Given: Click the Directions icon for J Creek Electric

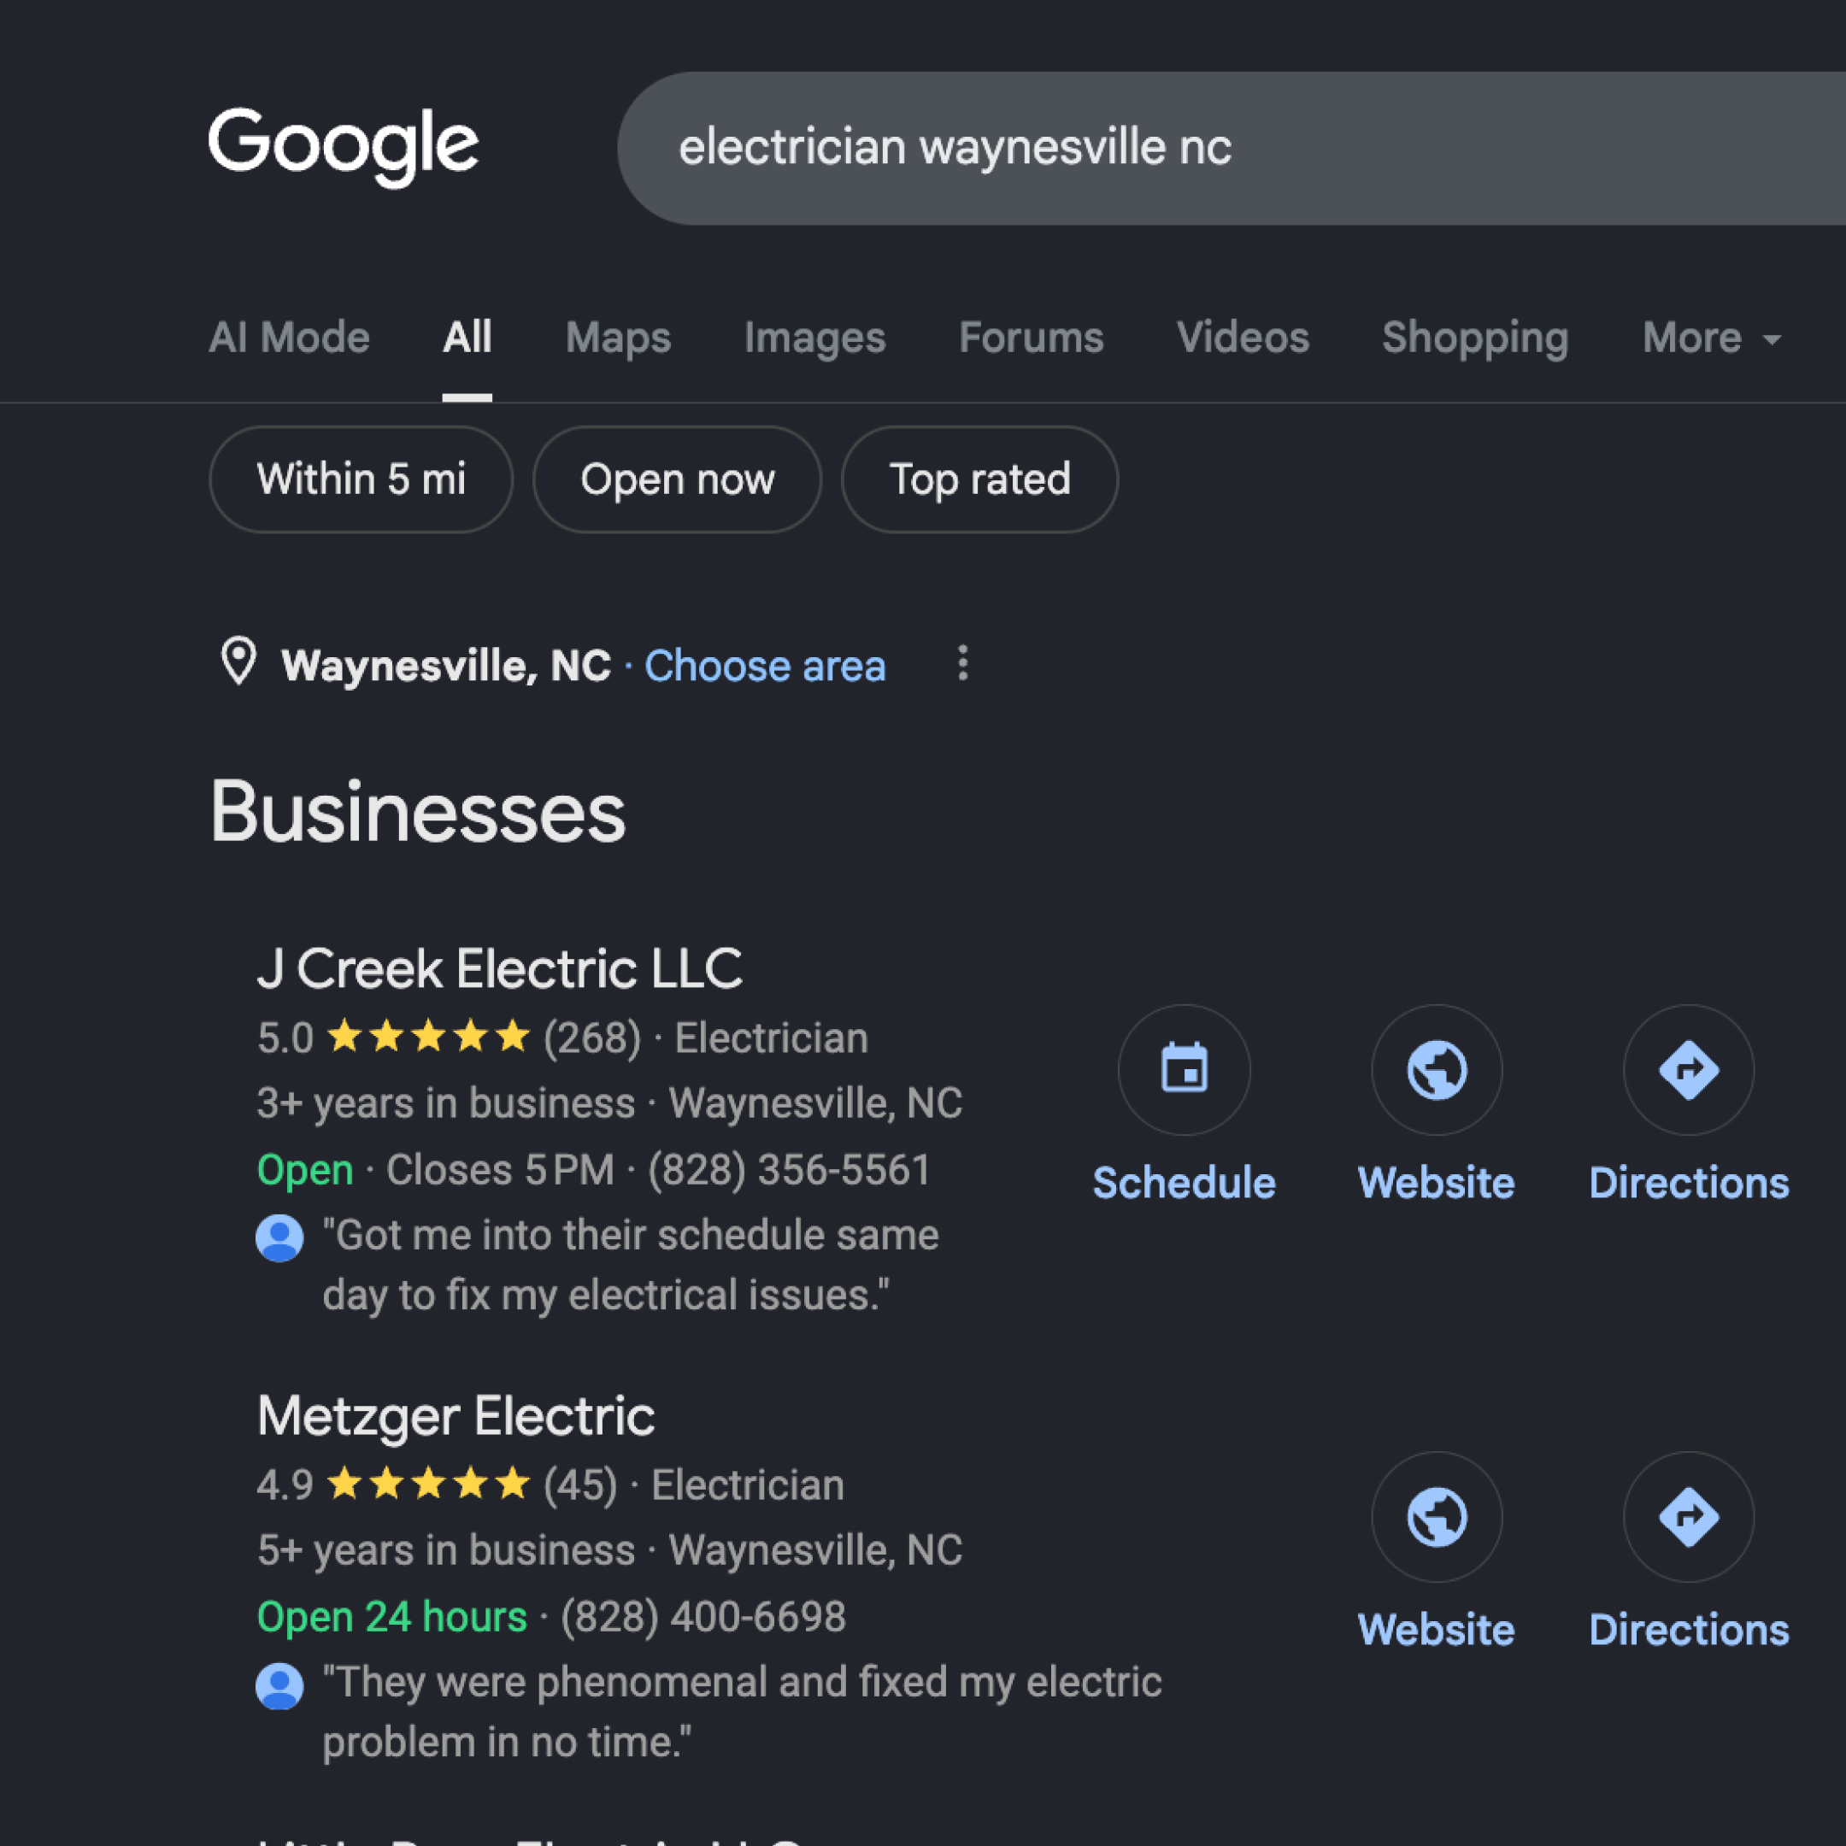Looking at the screenshot, I should (x=1689, y=1069).
